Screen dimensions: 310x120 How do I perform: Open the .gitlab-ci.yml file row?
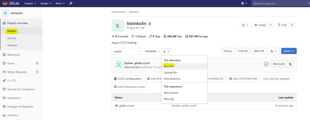(x=204, y=106)
